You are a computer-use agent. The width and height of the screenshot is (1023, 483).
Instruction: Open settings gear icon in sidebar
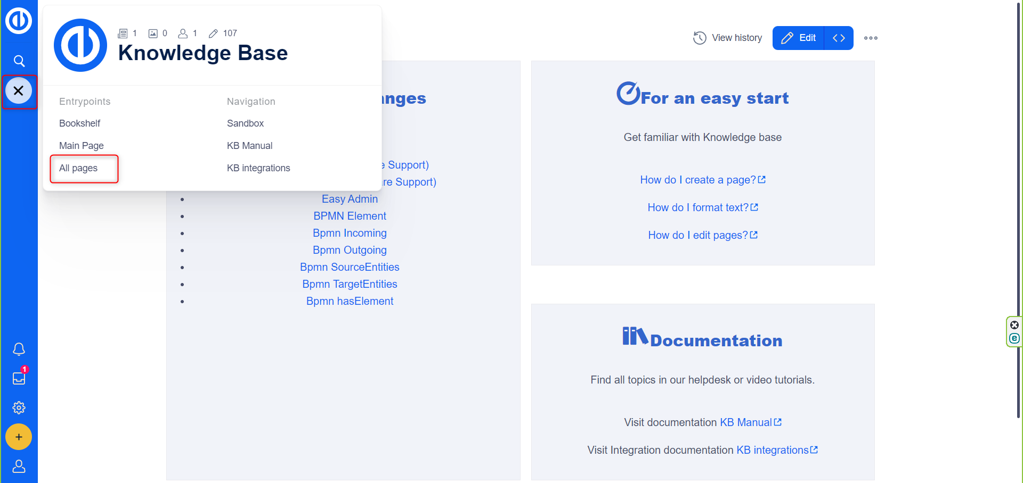(19, 407)
